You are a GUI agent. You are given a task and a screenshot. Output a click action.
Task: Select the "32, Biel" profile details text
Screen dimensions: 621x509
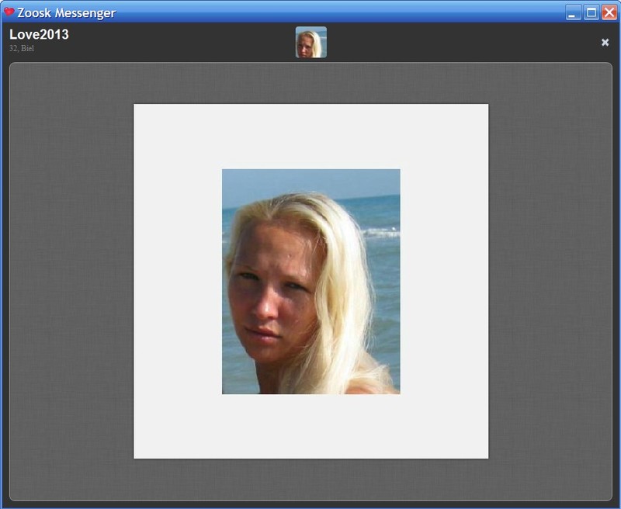(x=22, y=48)
